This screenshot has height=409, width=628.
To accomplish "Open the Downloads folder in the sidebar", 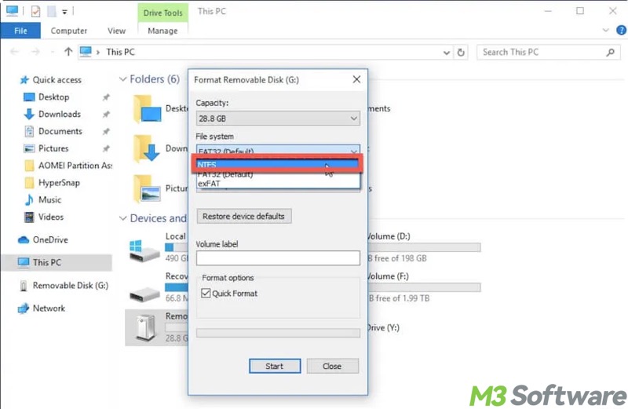I will 29,115.
